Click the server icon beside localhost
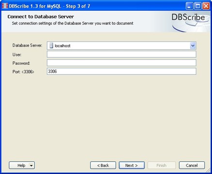This screenshot has width=212, height=174. [51, 45]
